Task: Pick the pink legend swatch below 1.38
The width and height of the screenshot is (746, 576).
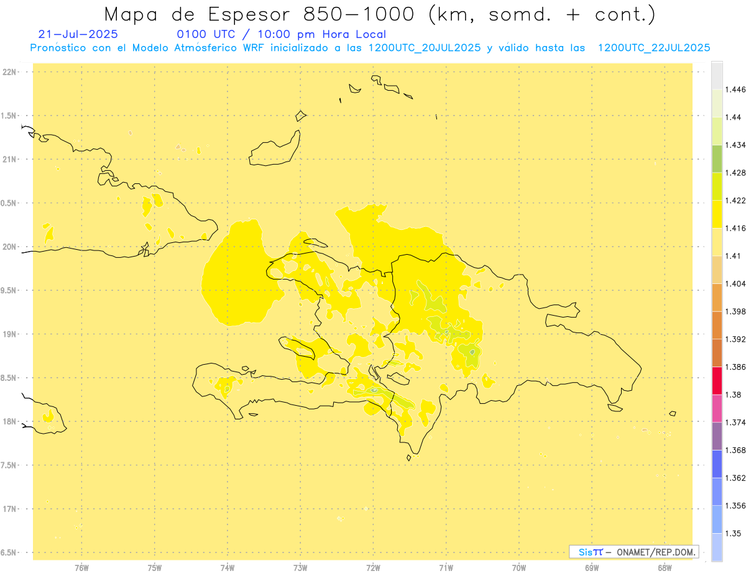Action: 717,408
